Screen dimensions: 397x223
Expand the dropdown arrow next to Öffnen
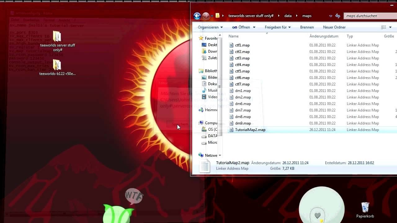click(x=254, y=27)
